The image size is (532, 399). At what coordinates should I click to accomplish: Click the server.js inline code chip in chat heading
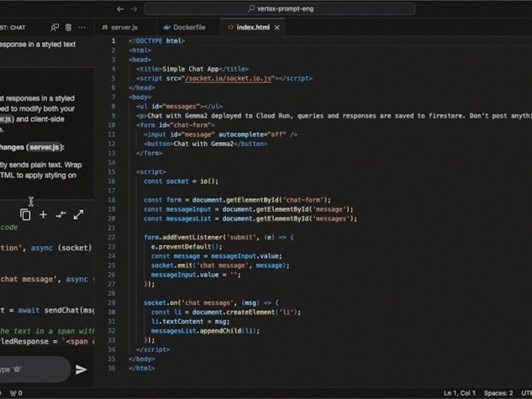coord(45,147)
